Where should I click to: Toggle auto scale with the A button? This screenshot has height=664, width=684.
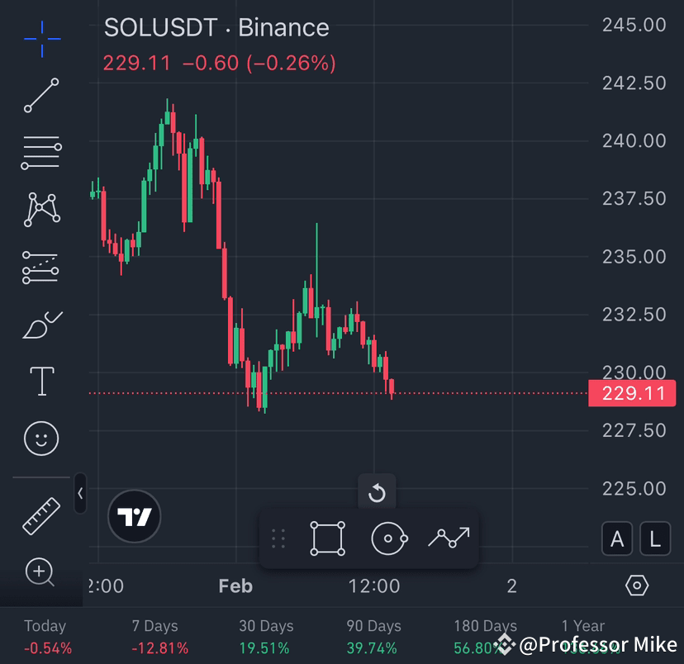pyautogui.click(x=617, y=538)
